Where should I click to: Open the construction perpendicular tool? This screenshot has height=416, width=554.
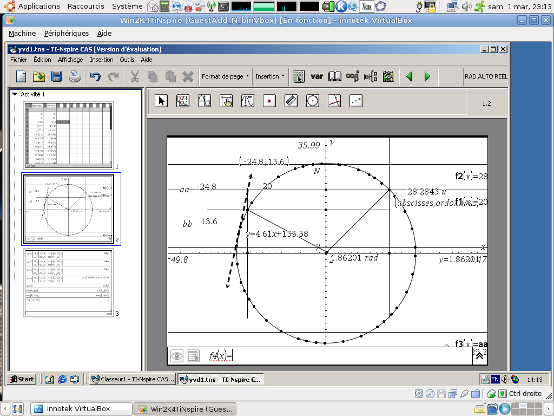(334, 101)
